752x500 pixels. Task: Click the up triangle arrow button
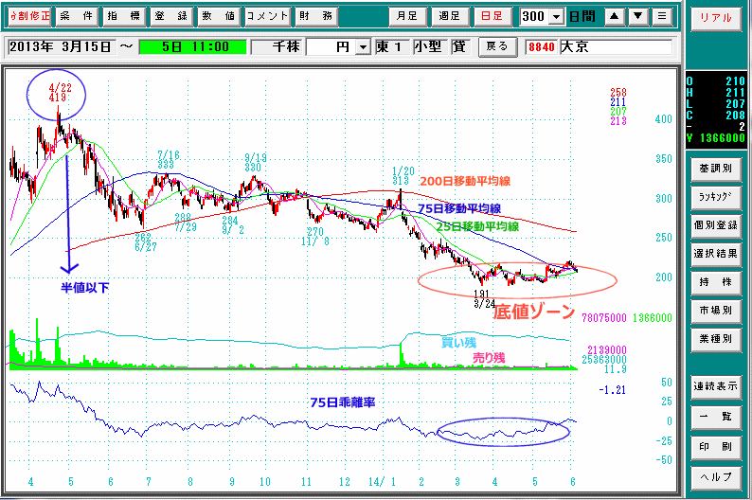click(x=614, y=16)
